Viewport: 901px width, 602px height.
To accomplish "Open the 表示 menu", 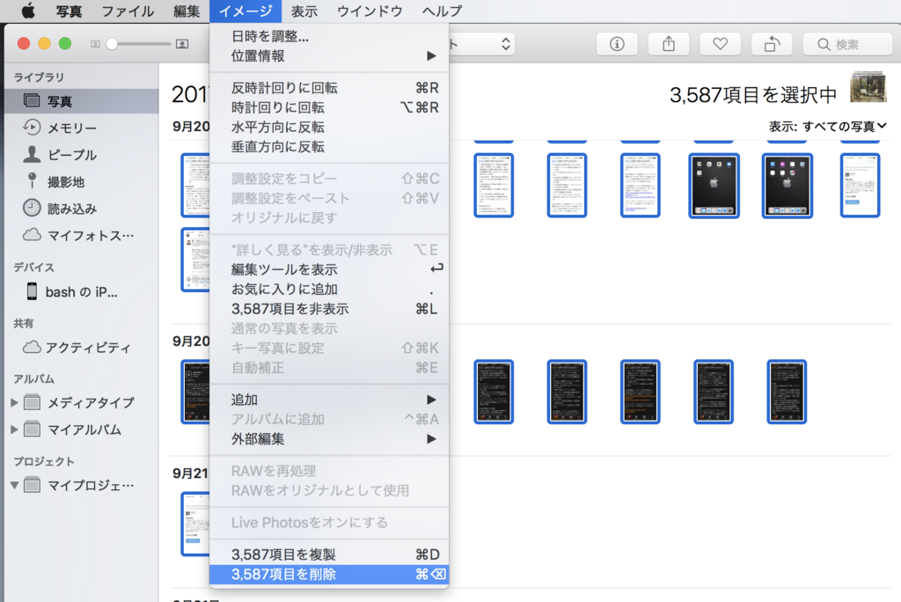I will tap(304, 11).
